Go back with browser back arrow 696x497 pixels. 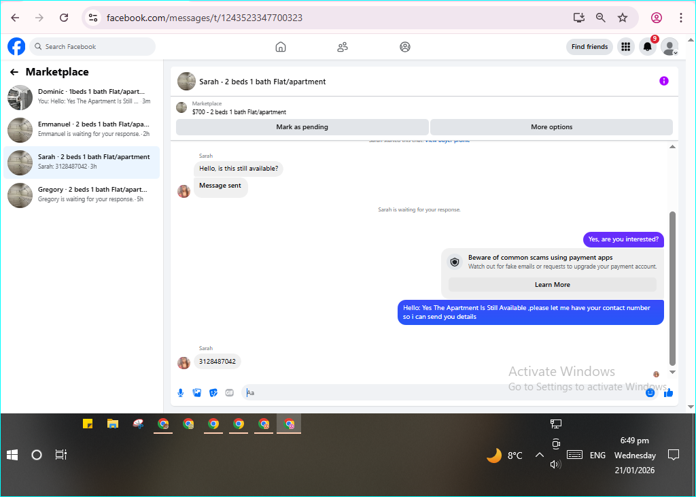click(x=15, y=18)
